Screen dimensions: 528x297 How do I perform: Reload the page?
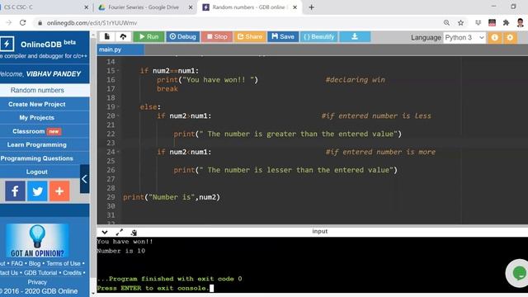point(22,22)
